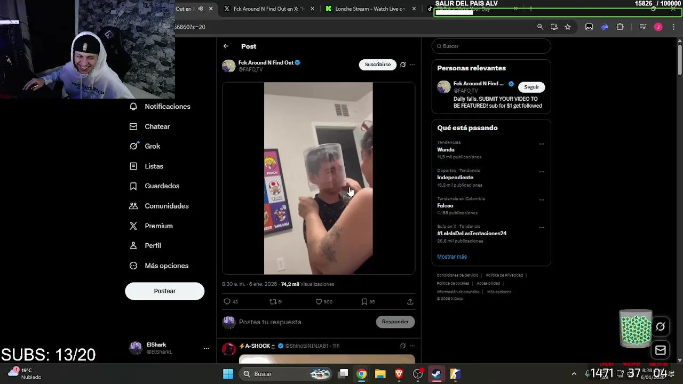
Task: Open Perfil in the sidebar
Action: [x=146, y=246]
